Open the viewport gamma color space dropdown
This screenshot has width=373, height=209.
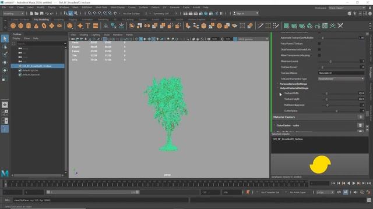tap(253, 39)
